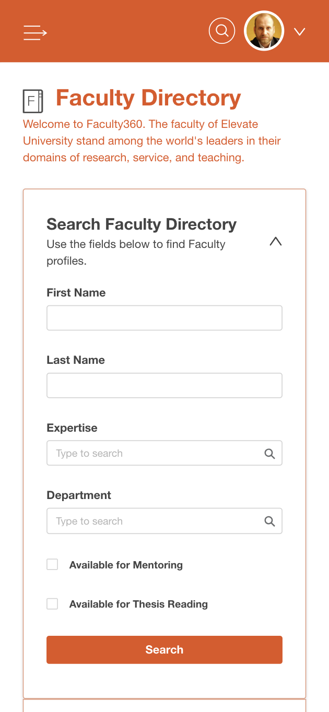Click the circular search icon in header

[222, 31]
